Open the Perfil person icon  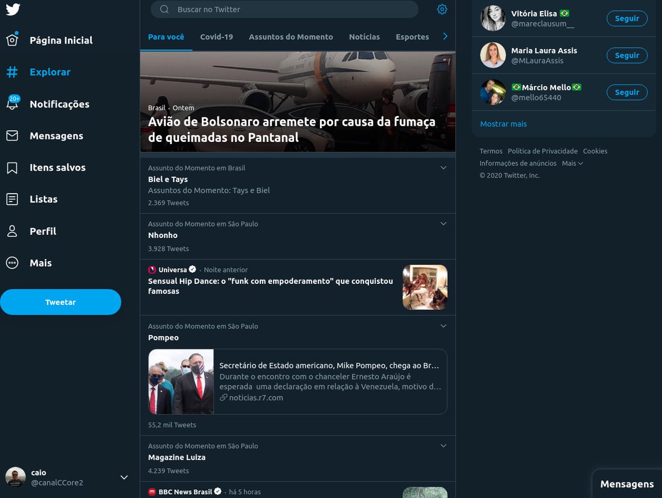(x=12, y=231)
